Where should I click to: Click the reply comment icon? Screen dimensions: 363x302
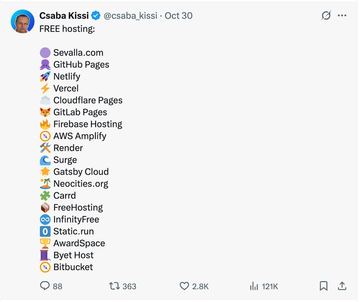tap(44, 286)
